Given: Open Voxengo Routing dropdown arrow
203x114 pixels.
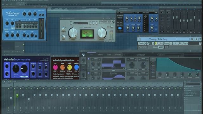Looking at the screenshot, I should pyautogui.click(x=171, y=43).
